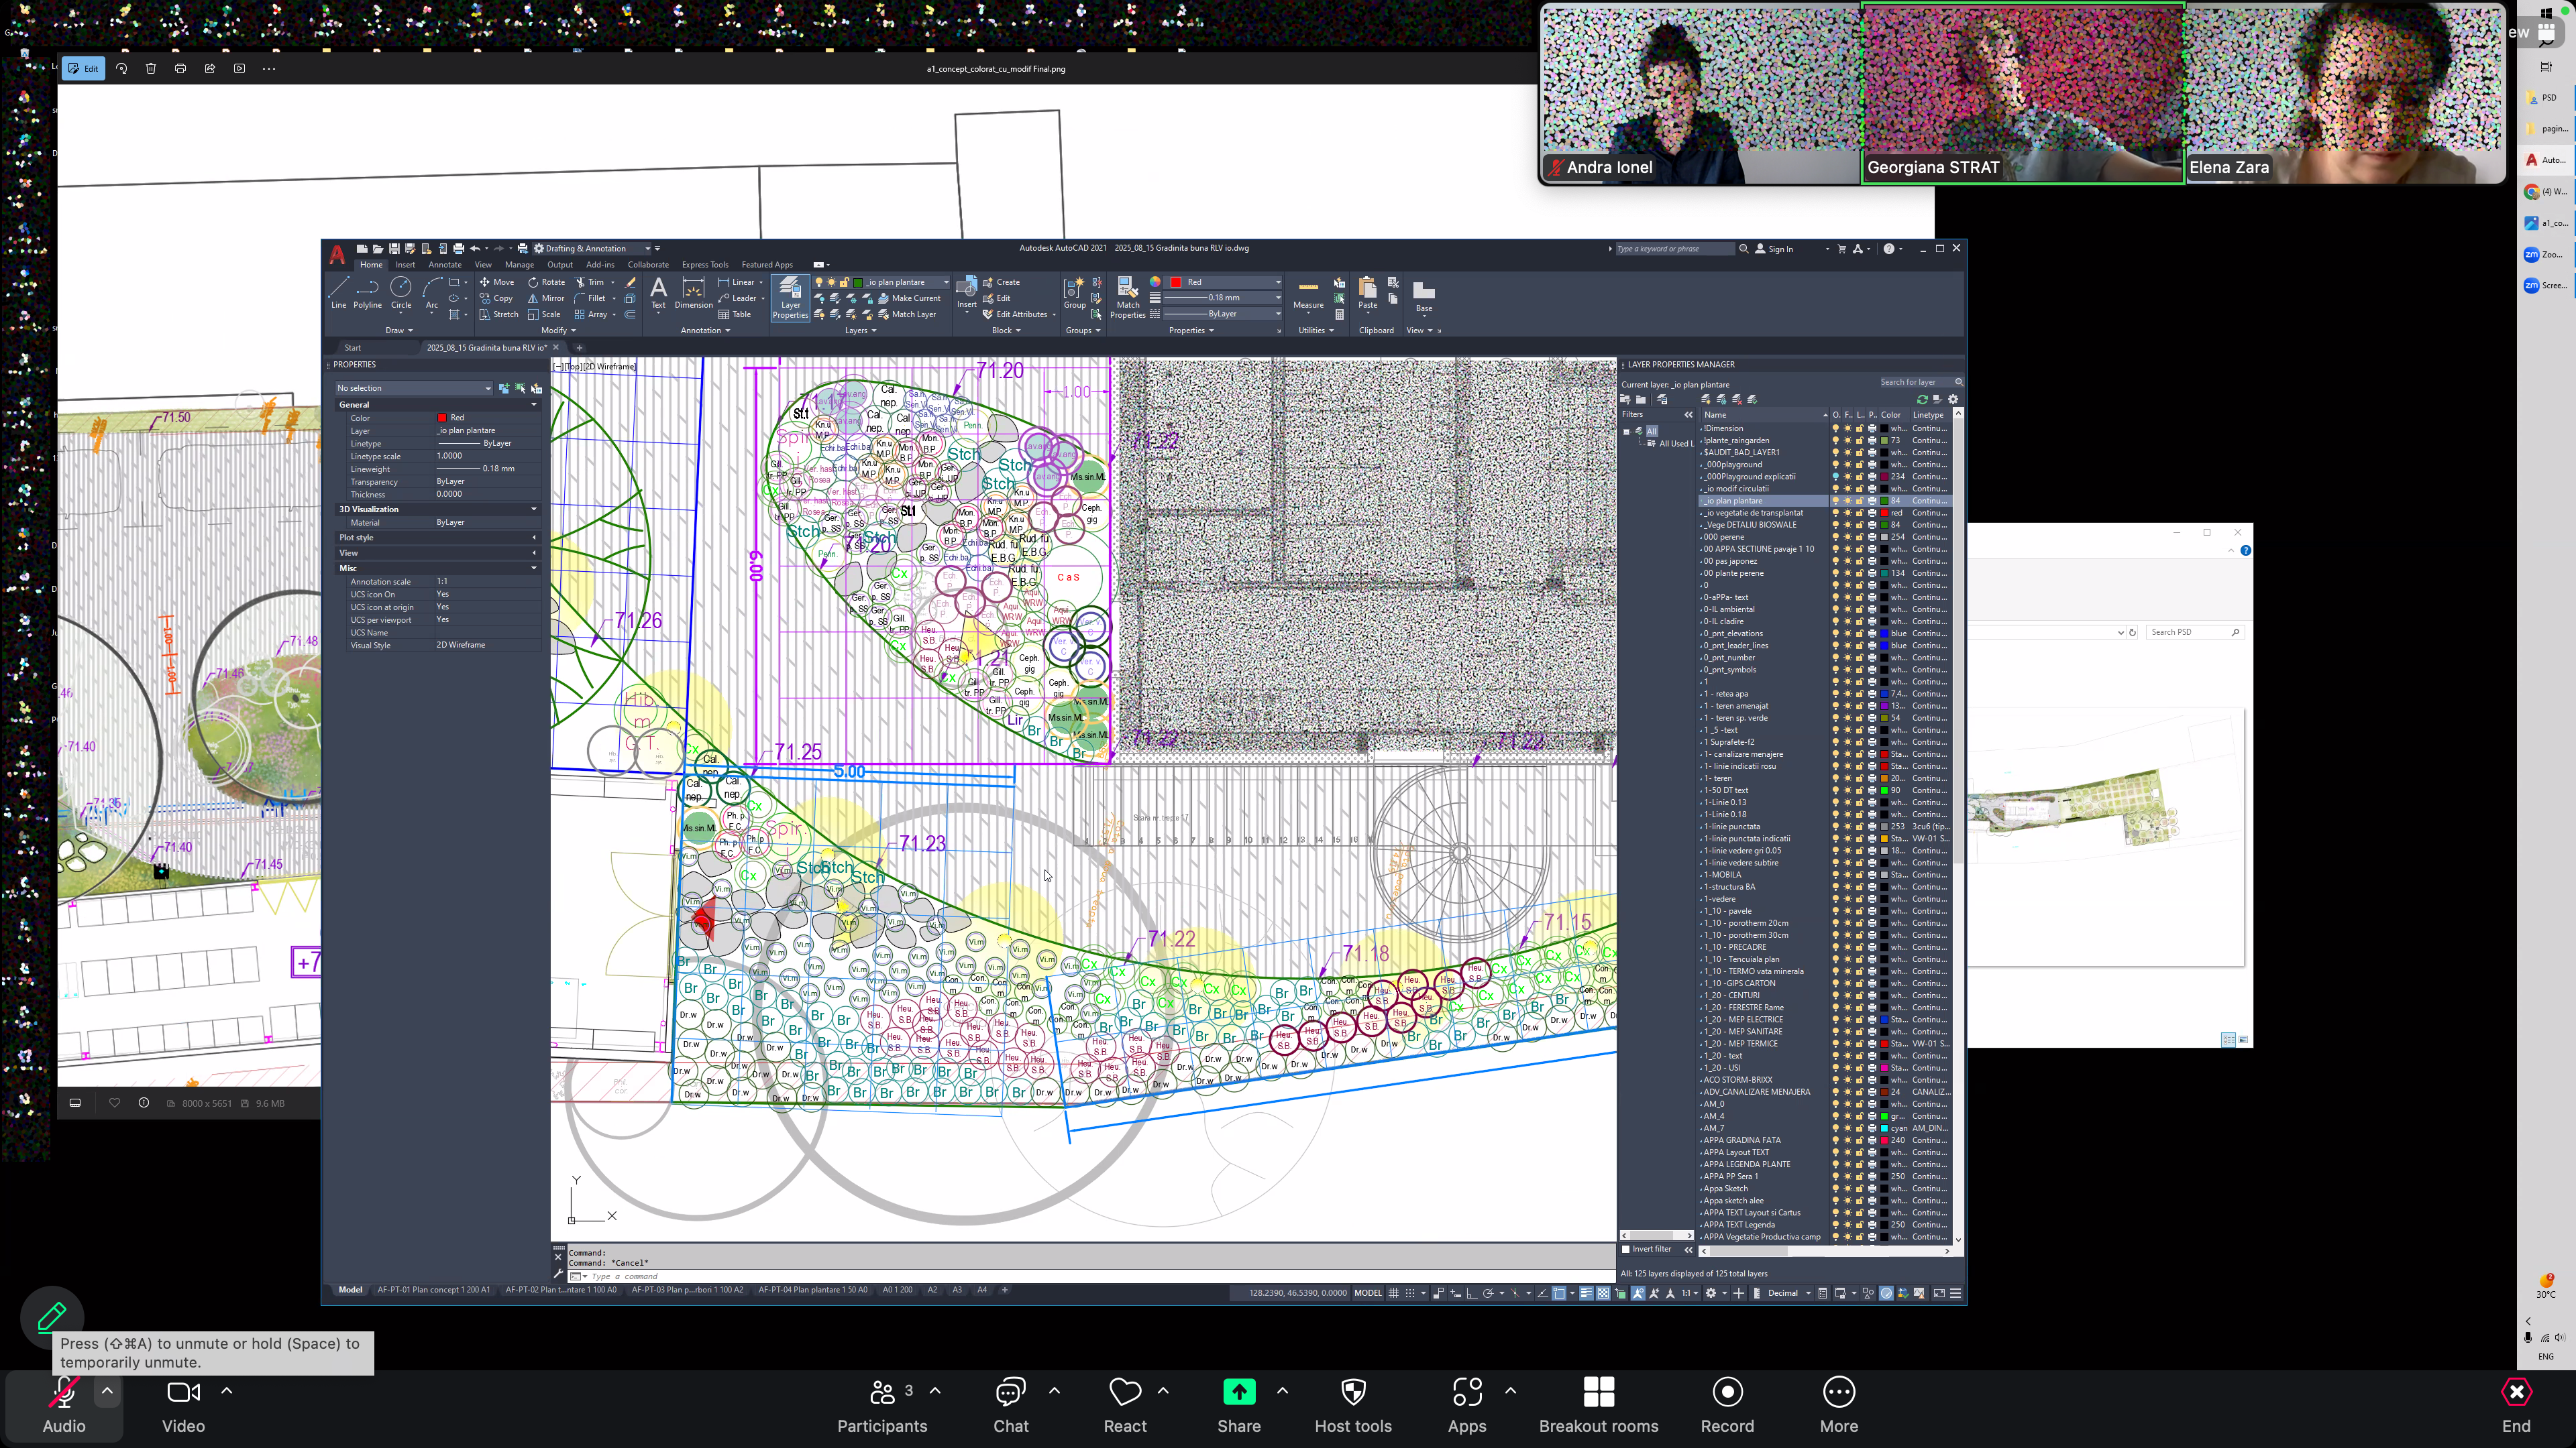Click the color swatch of 000 perene layer

click(1885, 536)
